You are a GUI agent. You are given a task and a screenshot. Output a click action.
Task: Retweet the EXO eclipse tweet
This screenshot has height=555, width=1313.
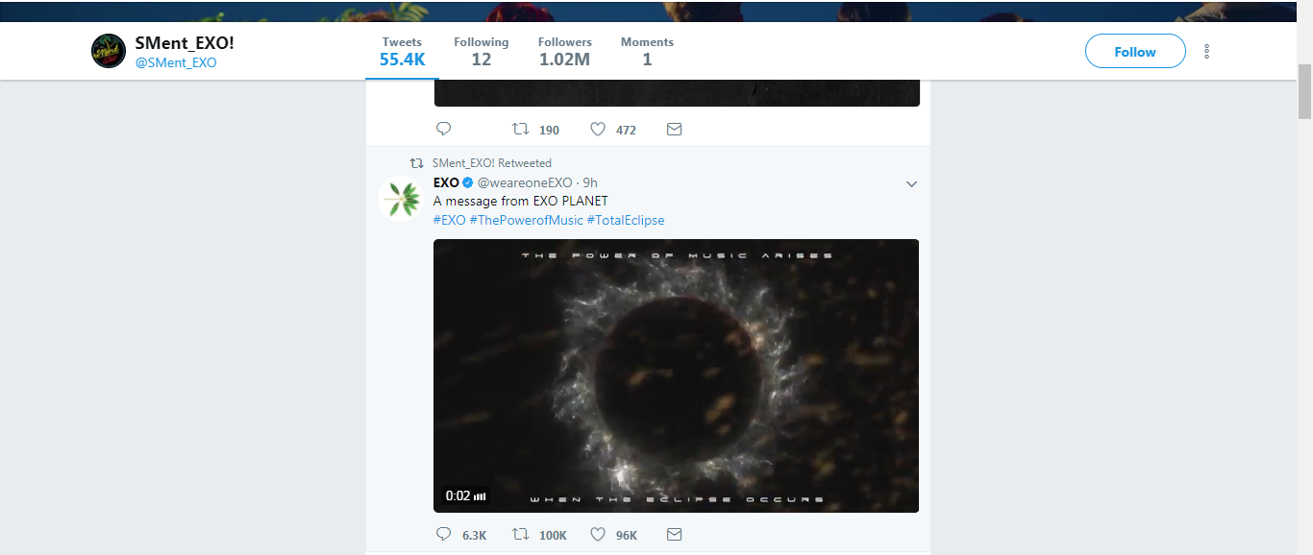[520, 534]
